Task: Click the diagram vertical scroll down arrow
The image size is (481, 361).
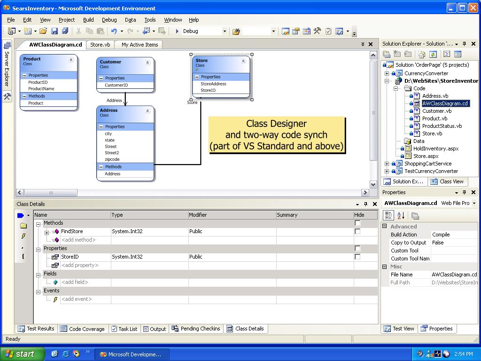Action: [373, 184]
